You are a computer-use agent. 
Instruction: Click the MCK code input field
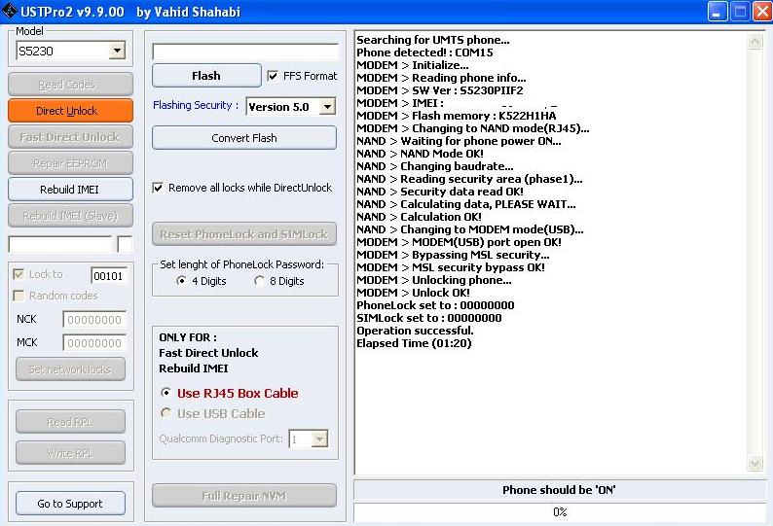pyautogui.click(x=94, y=343)
